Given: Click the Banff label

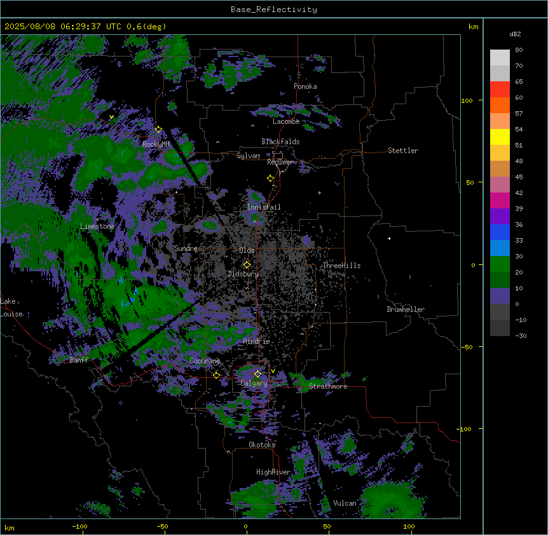Looking at the screenshot, I should click(79, 360).
